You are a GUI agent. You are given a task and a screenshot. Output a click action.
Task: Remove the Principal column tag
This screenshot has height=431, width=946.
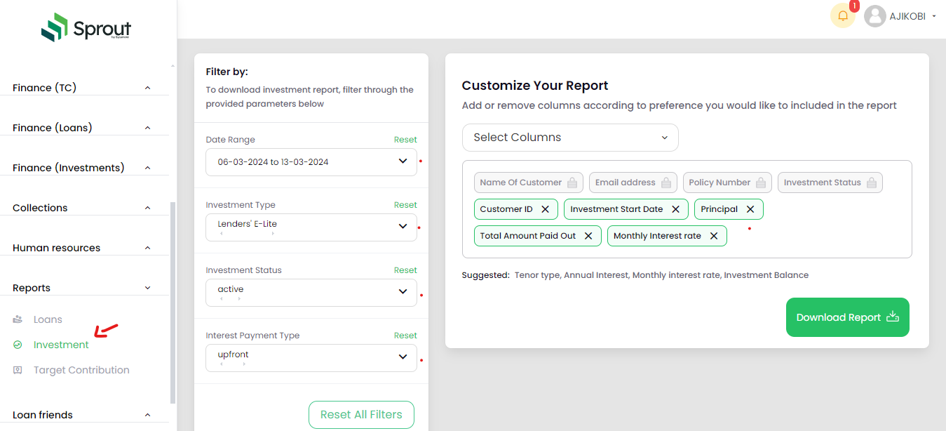coord(750,209)
